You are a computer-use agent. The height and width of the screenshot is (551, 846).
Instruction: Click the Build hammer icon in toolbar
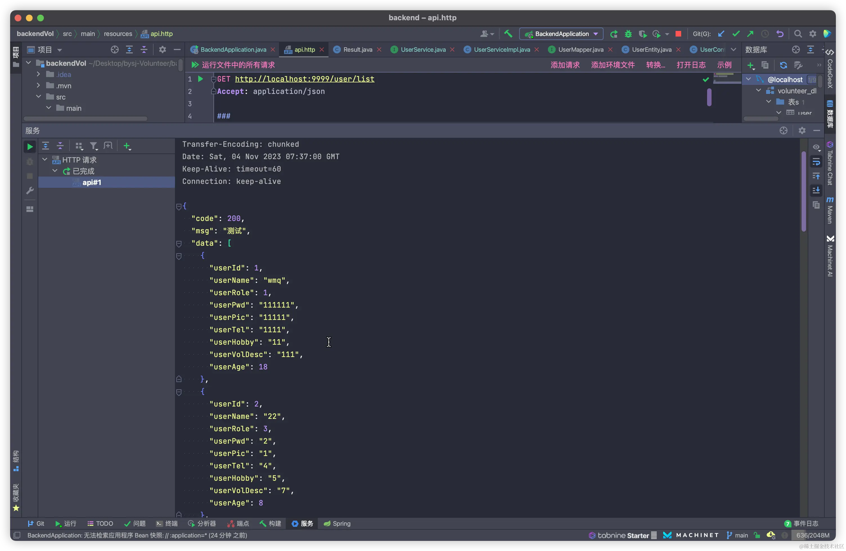coord(508,34)
